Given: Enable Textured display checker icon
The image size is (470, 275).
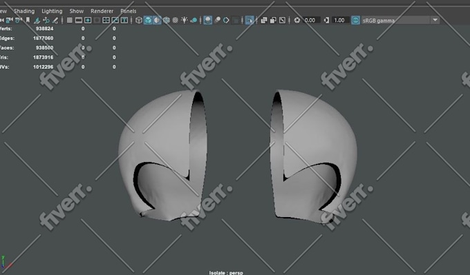Looking at the screenshot, I should click(176, 20).
